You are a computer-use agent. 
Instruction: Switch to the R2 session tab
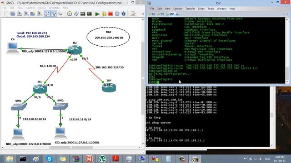tap(161, 14)
